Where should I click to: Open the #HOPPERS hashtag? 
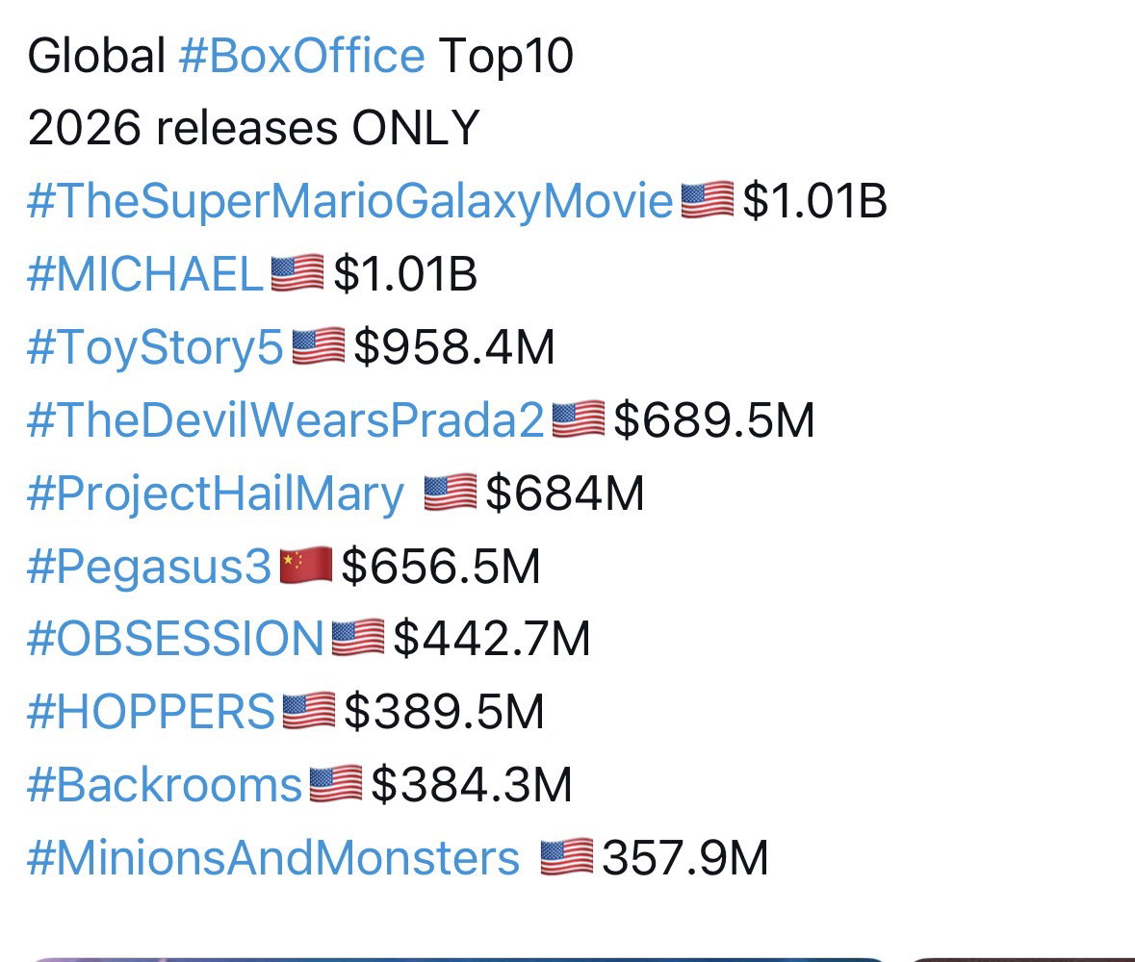(150, 712)
